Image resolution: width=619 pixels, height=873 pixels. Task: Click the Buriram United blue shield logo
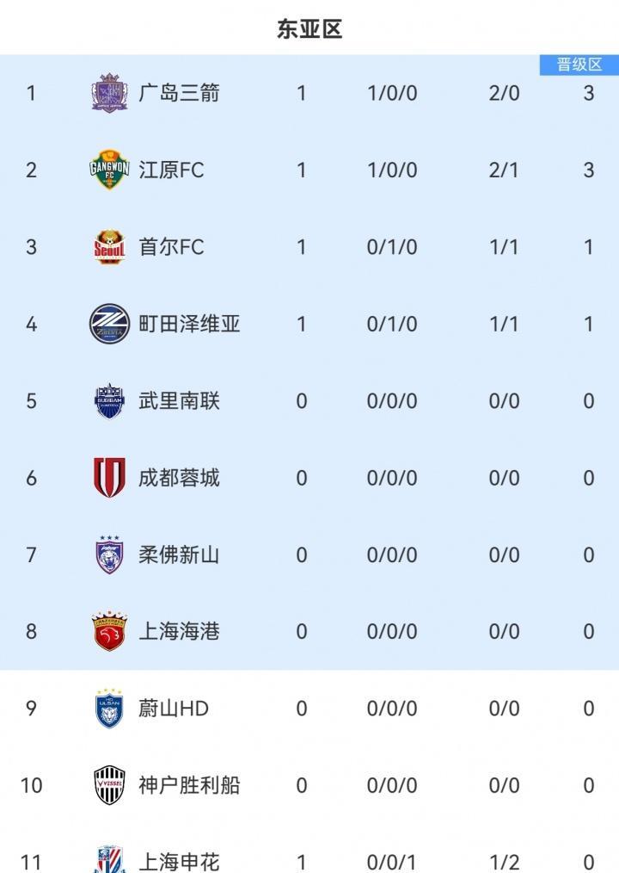[109, 401]
